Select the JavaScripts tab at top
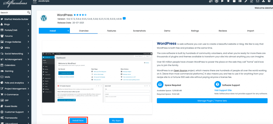This screenshot has width=273, height=124. [44, 1]
